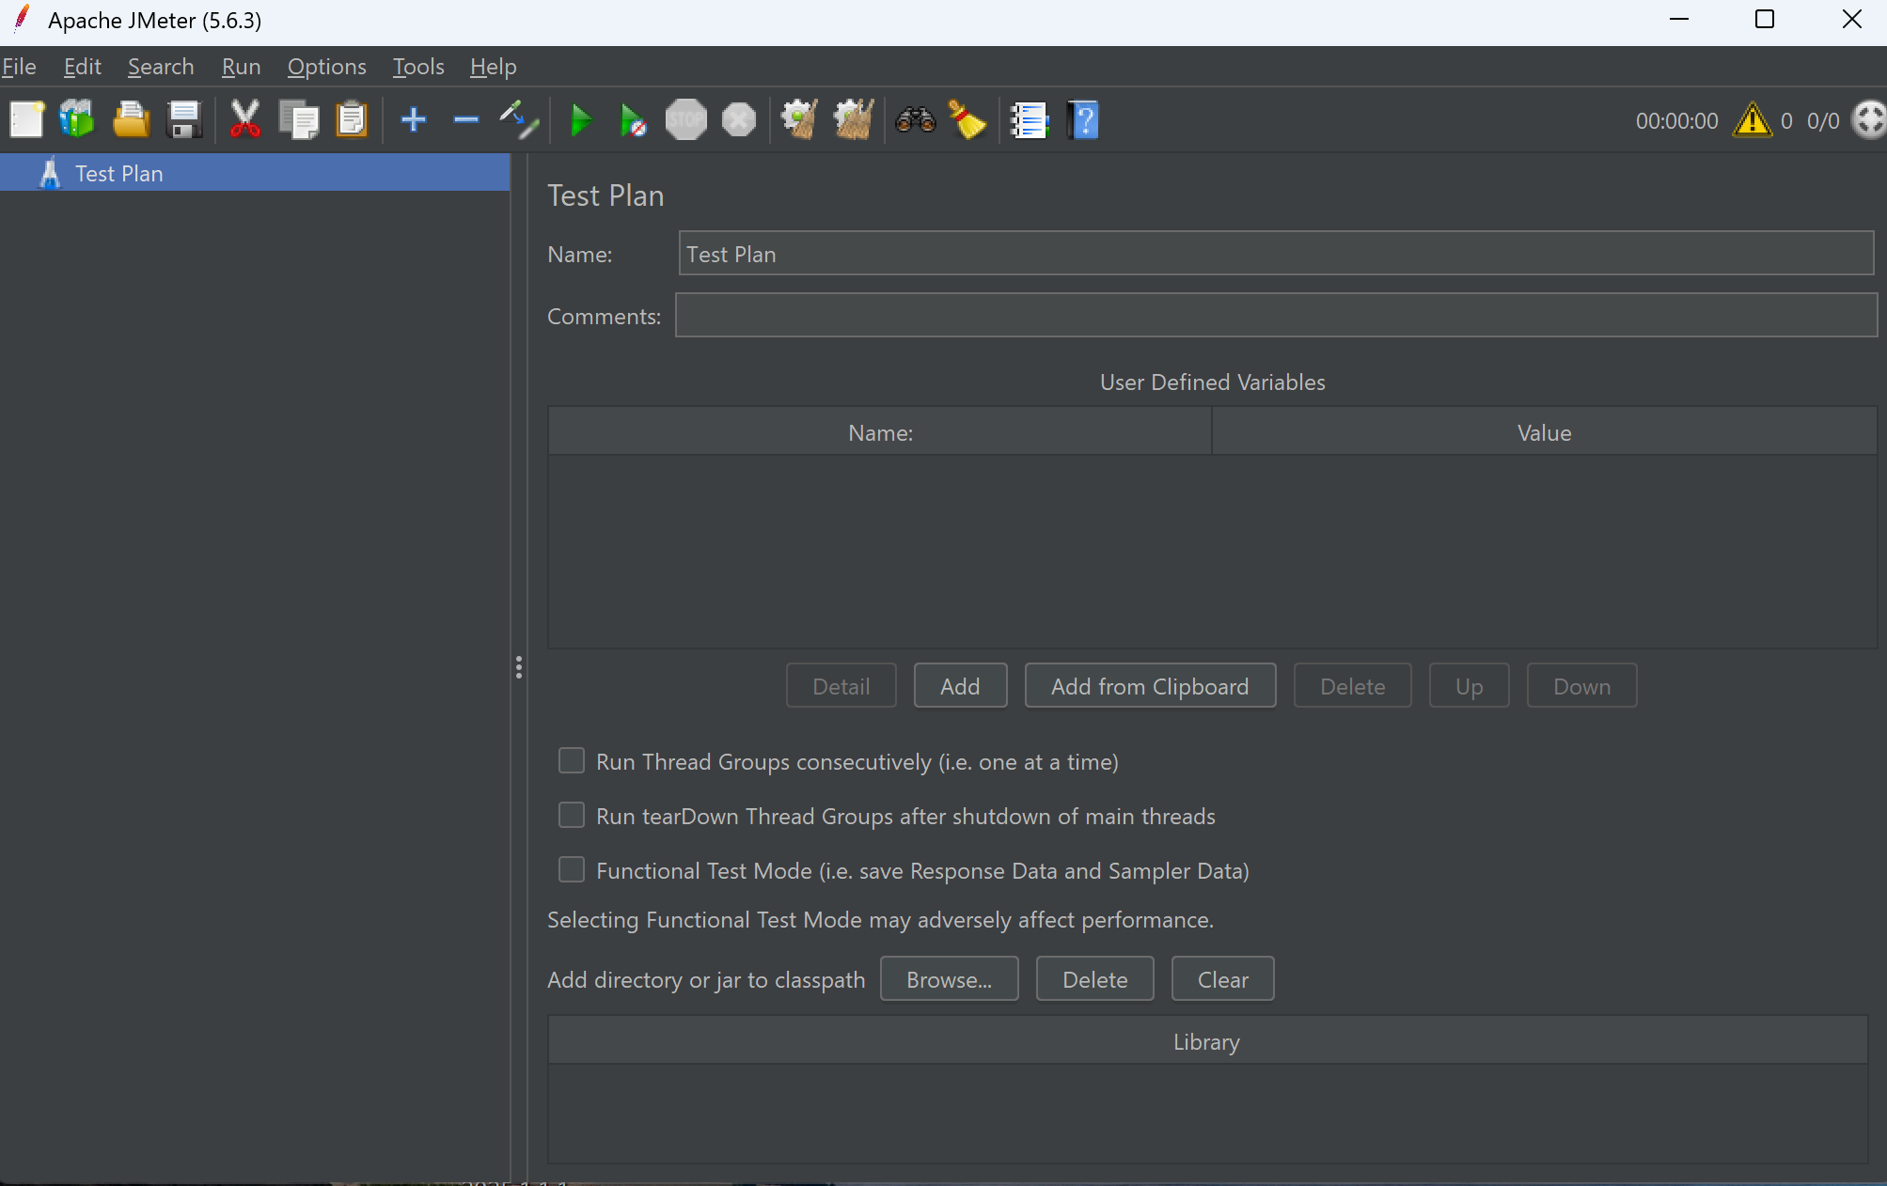Screen dimensions: 1887x1186
Task: Click the Help question mark icon
Action: (1083, 120)
